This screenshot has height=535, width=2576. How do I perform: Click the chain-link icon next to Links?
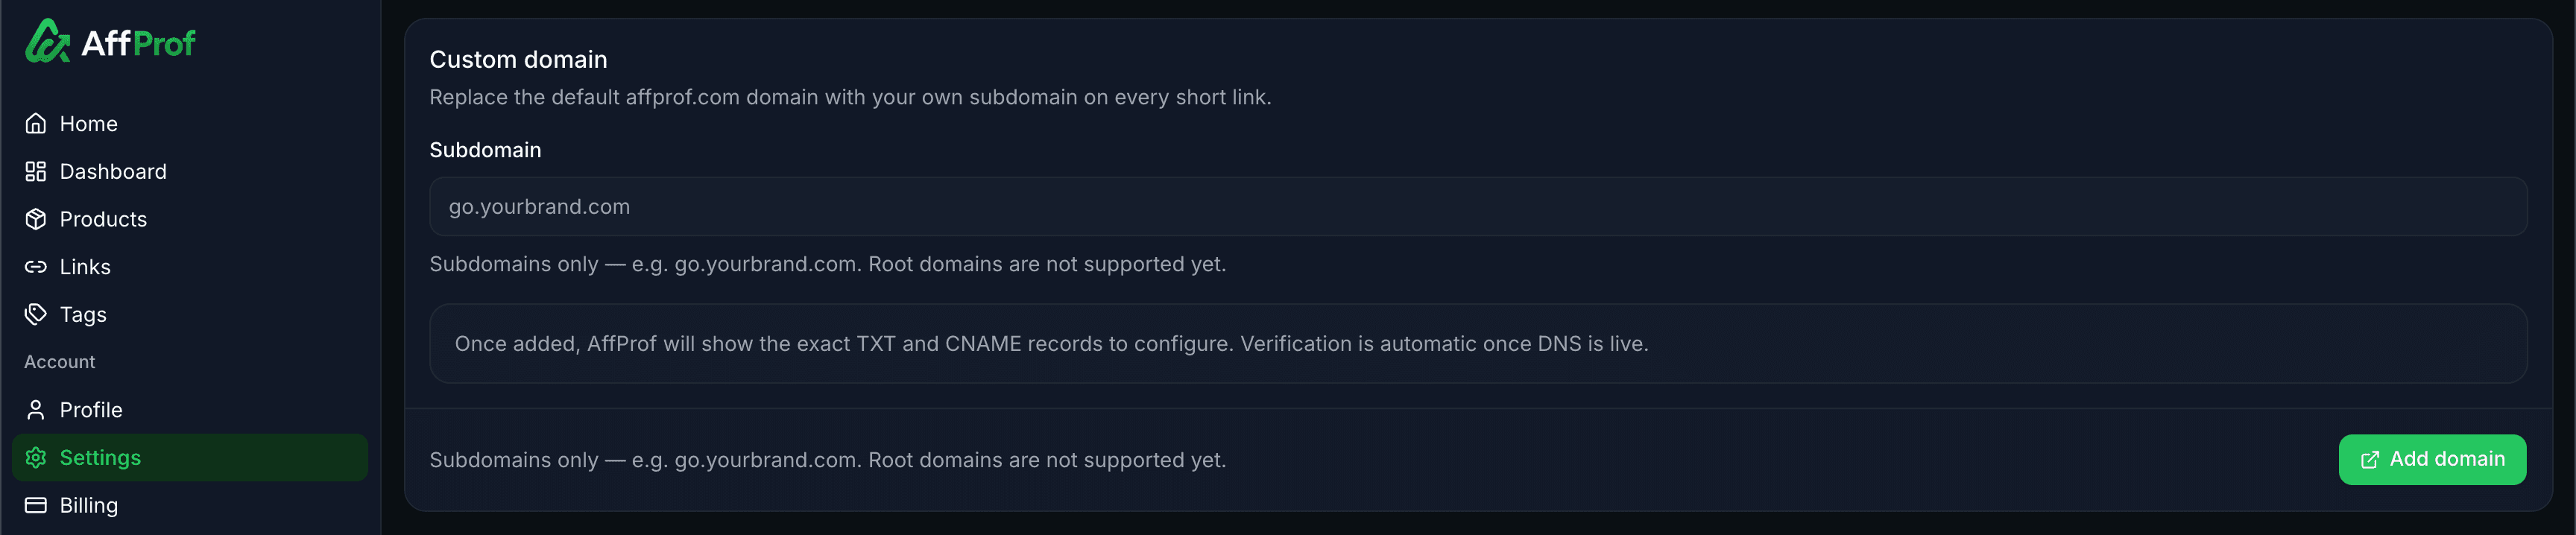pyautogui.click(x=36, y=267)
